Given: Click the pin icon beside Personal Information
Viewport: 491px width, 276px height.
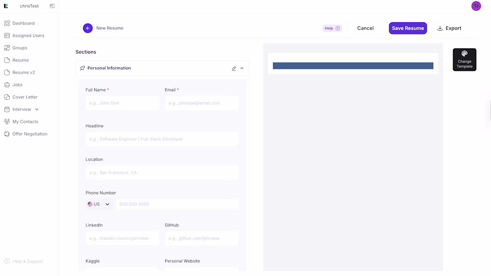Looking at the screenshot, I should (83, 68).
